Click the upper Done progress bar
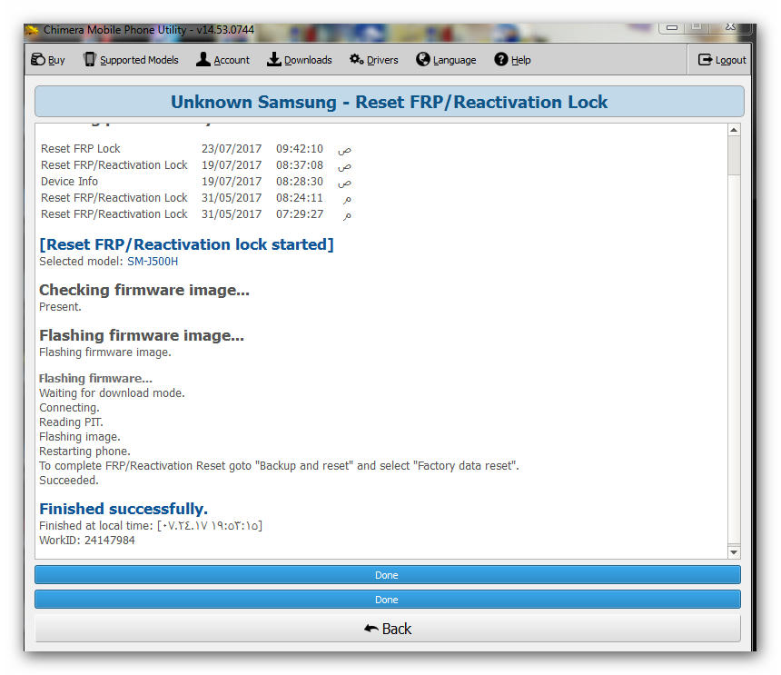Image resolution: width=781 pixels, height=675 pixels. pos(388,575)
